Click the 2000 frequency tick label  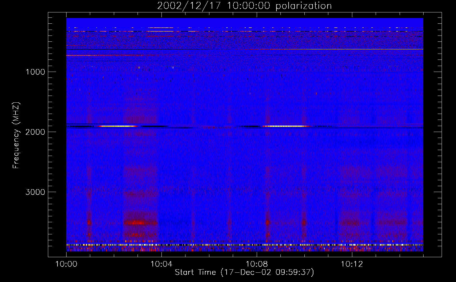point(35,132)
